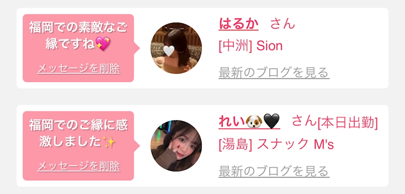
Task: Select the [湯島] スナック M's shop text
Action: click(x=276, y=144)
